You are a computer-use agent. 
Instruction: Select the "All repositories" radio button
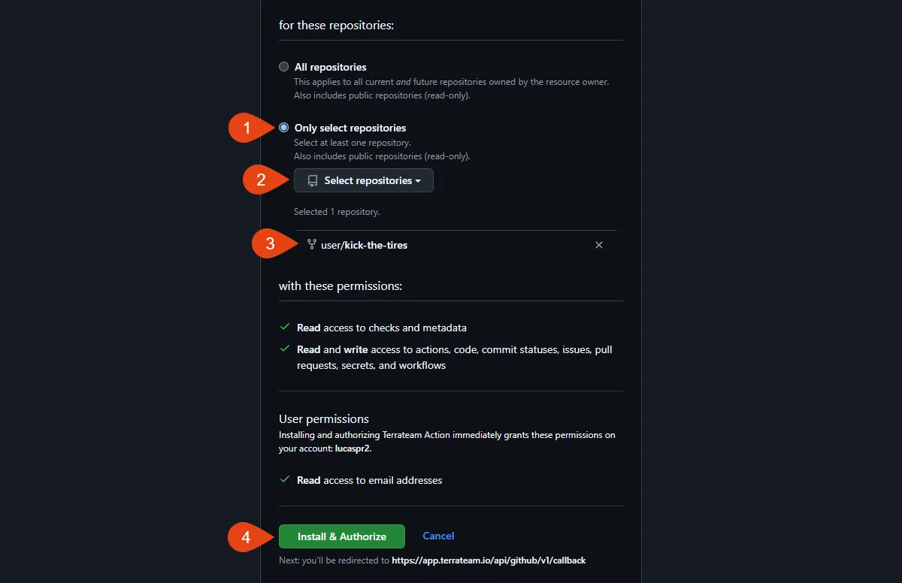[283, 67]
